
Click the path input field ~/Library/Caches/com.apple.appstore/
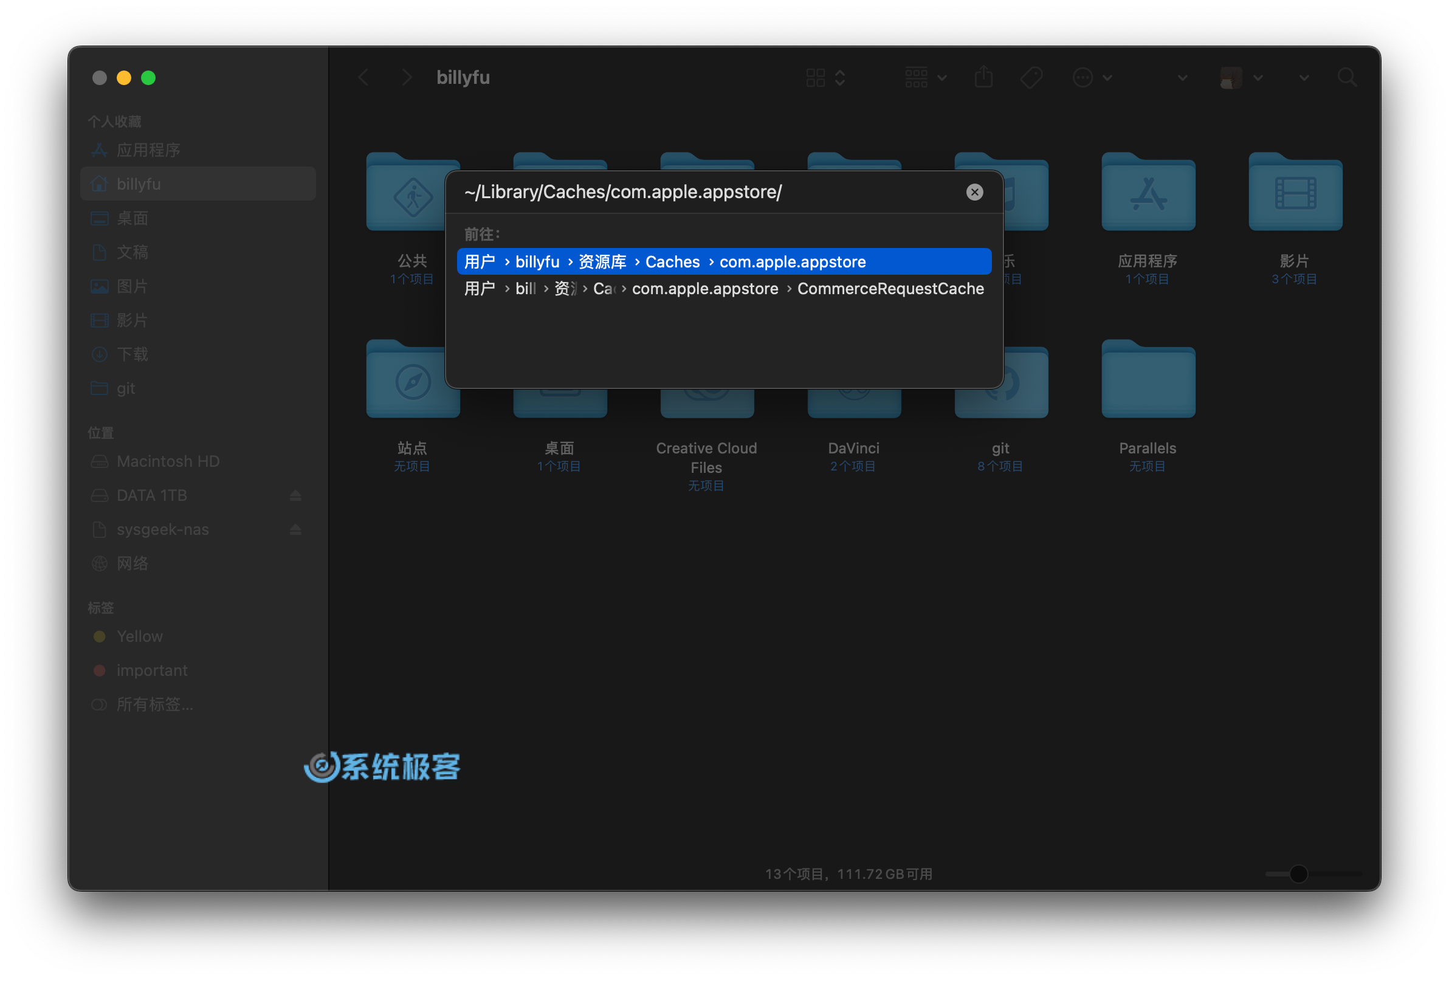click(711, 192)
